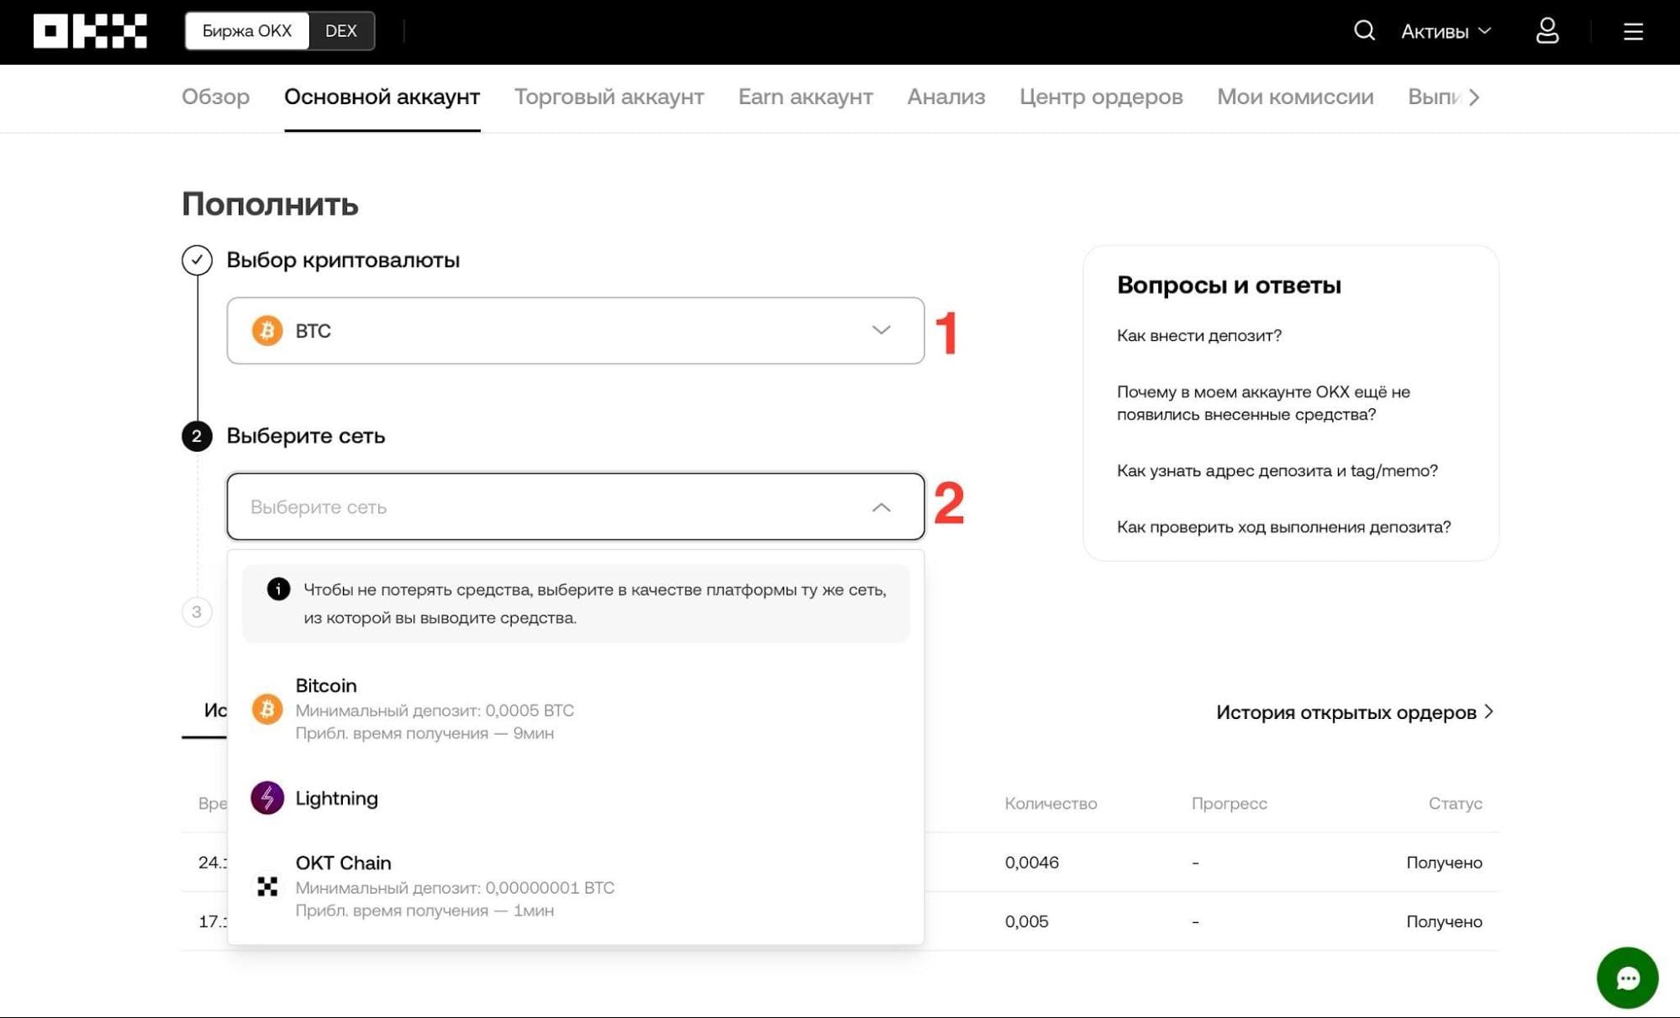Open the Активы dropdown menu
The width and height of the screenshot is (1680, 1018).
tap(1446, 31)
